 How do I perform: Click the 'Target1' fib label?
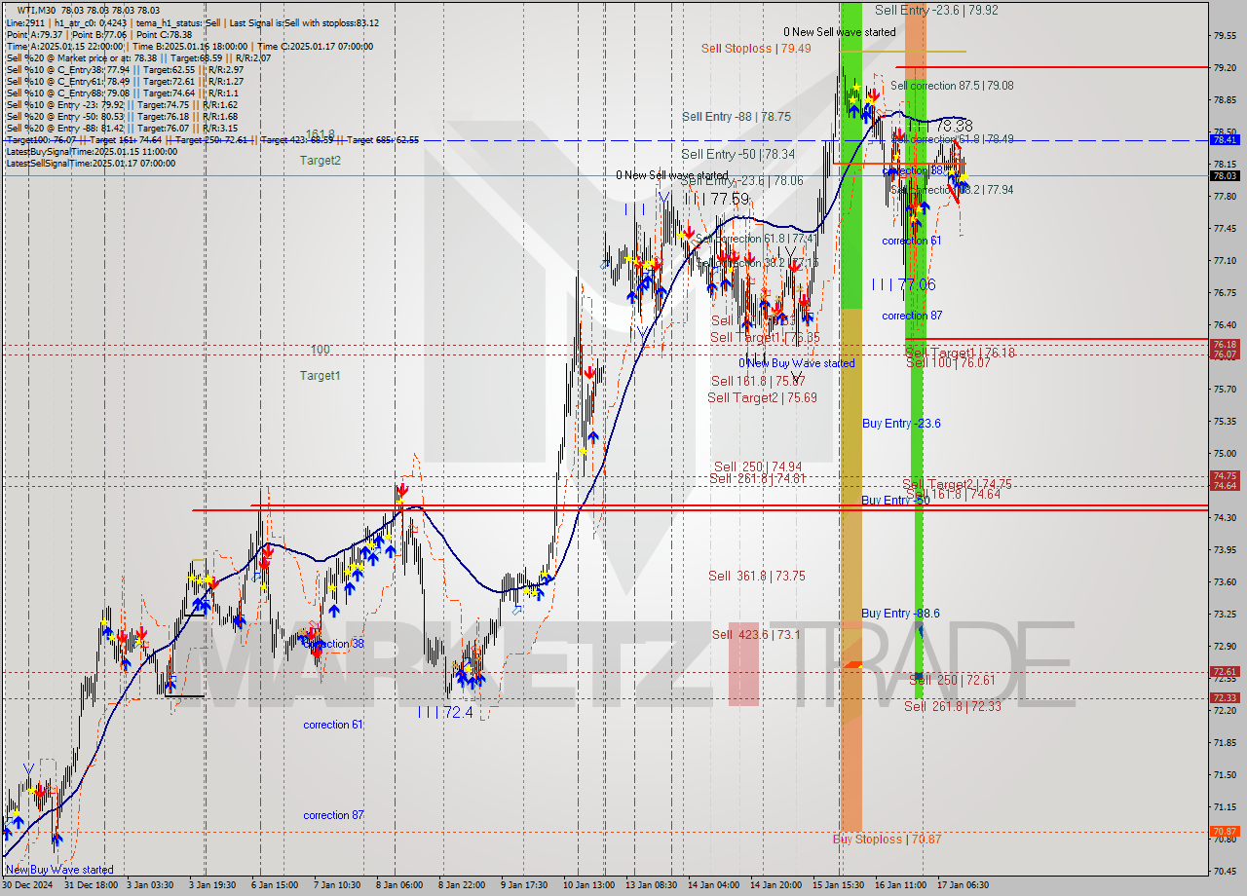[x=320, y=376]
